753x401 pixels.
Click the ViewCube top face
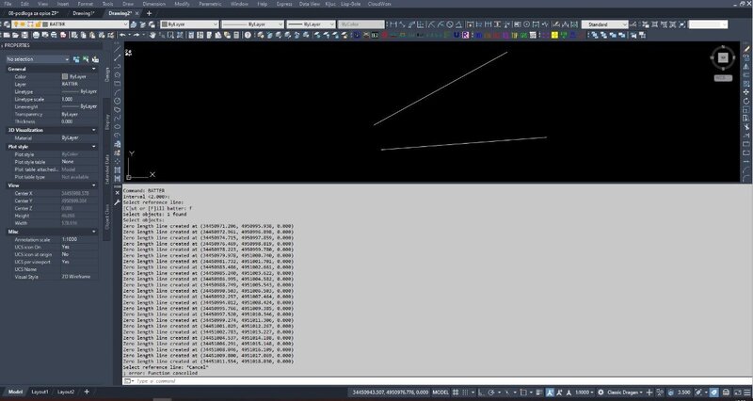click(723, 57)
